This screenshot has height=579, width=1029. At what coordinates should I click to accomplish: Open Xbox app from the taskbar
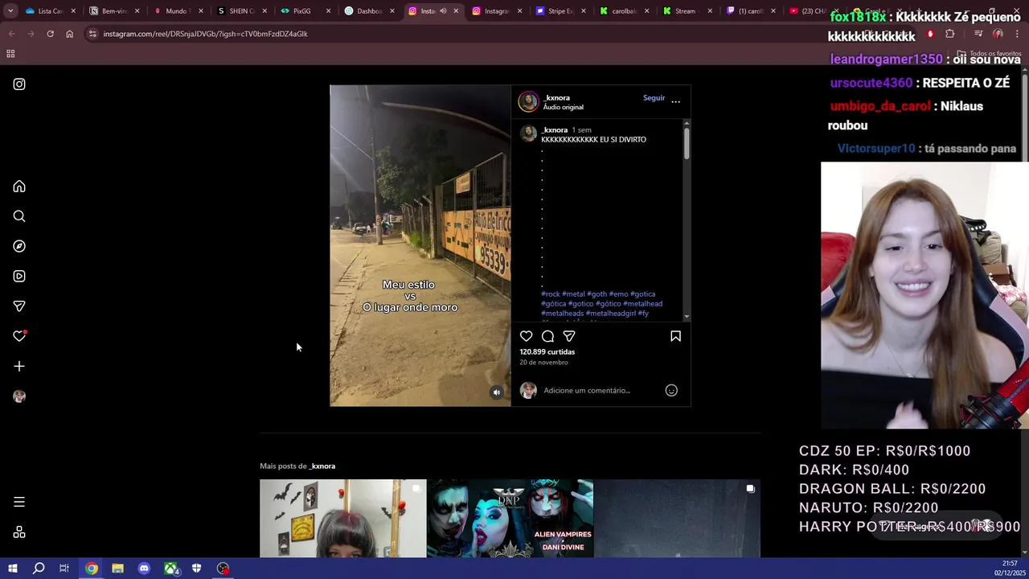pyautogui.click(x=171, y=569)
